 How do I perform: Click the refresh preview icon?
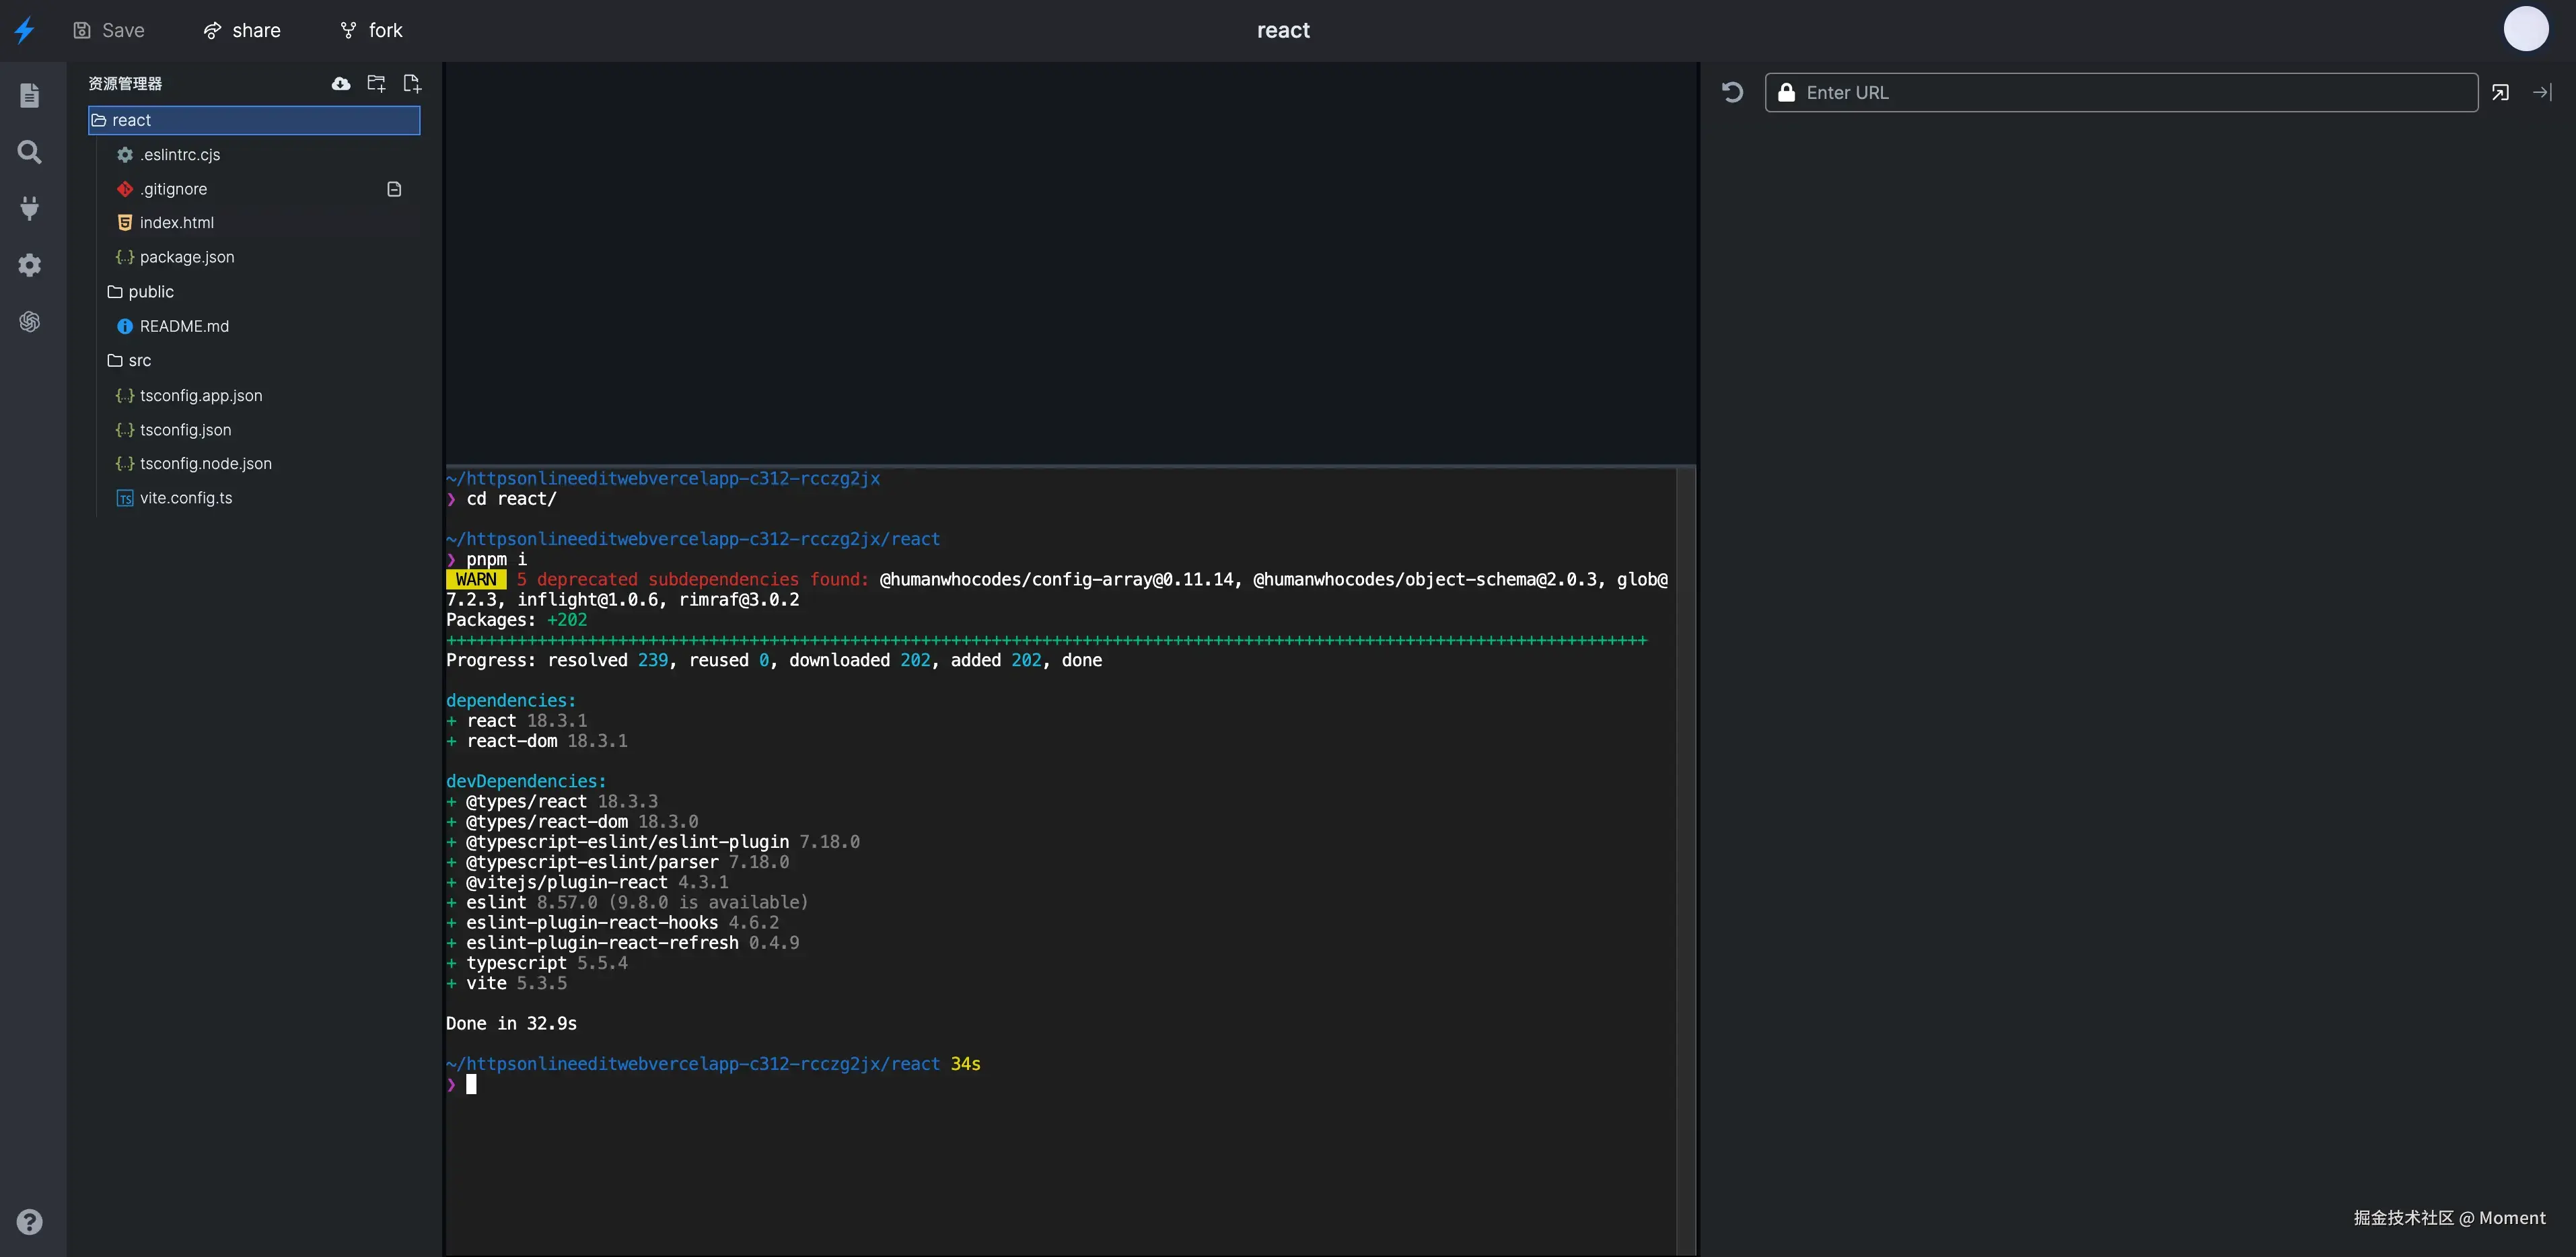pyautogui.click(x=1733, y=93)
